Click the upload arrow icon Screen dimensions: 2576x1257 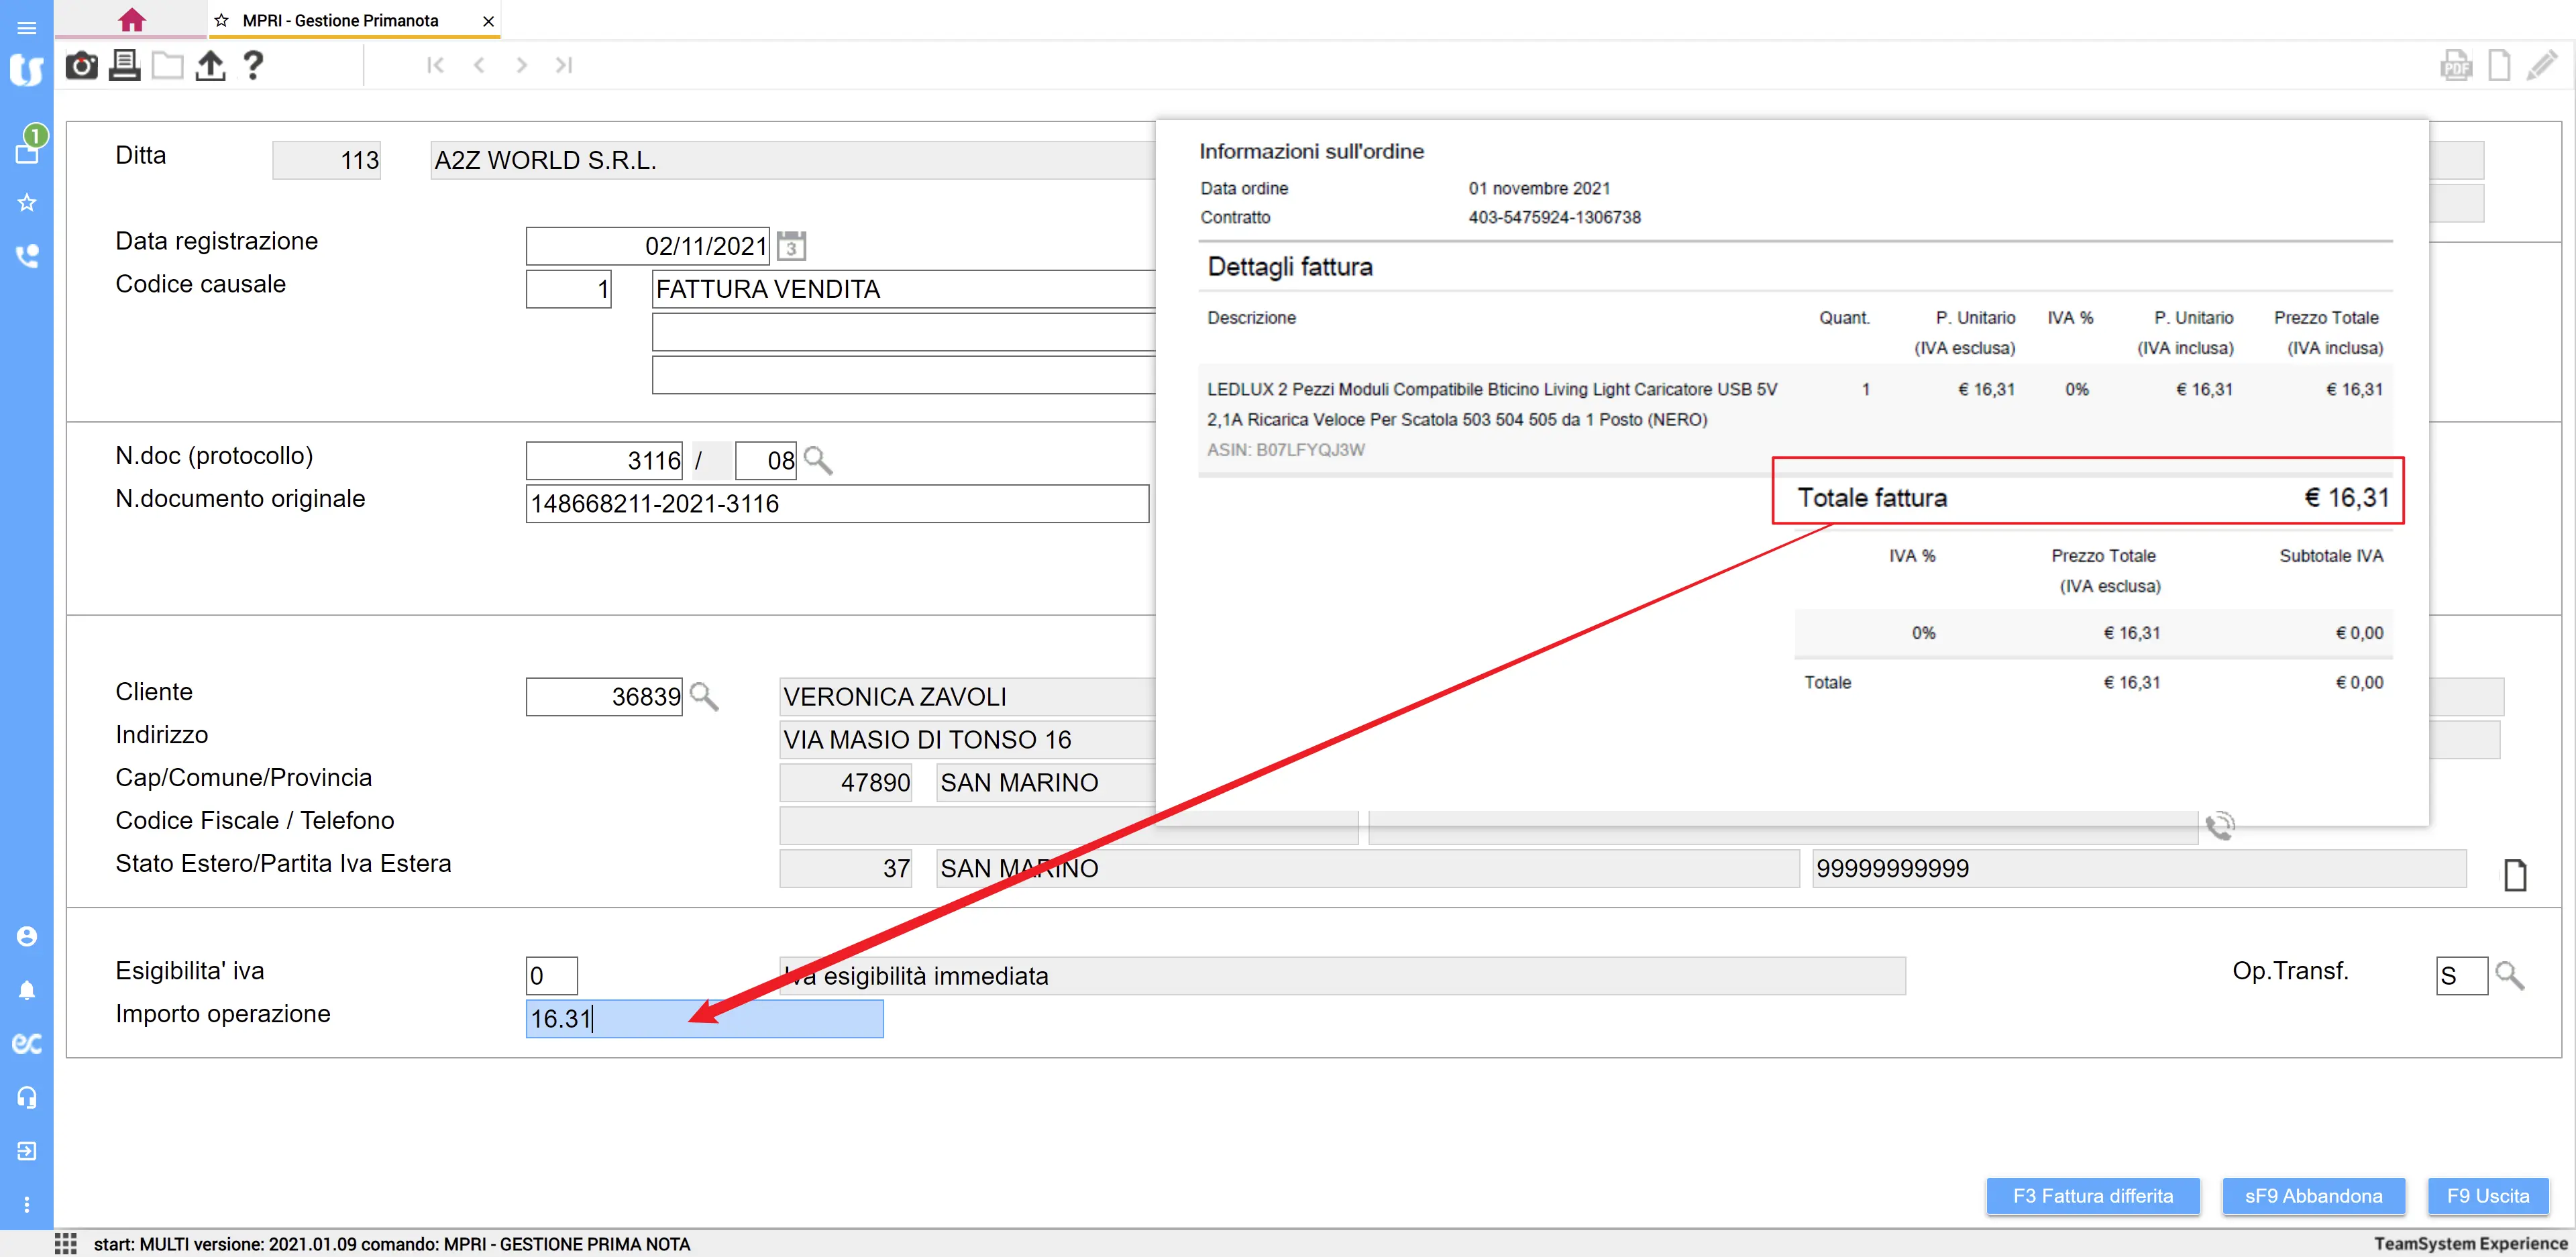pyautogui.click(x=210, y=66)
